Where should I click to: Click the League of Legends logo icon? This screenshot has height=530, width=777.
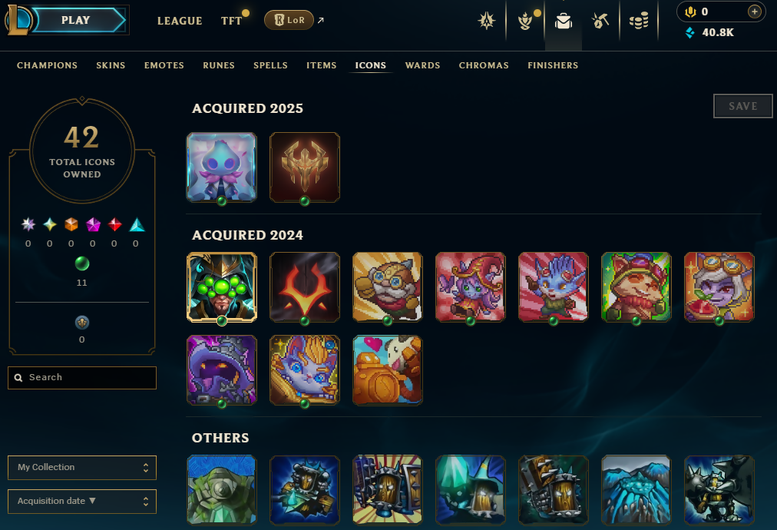[x=18, y=20]
